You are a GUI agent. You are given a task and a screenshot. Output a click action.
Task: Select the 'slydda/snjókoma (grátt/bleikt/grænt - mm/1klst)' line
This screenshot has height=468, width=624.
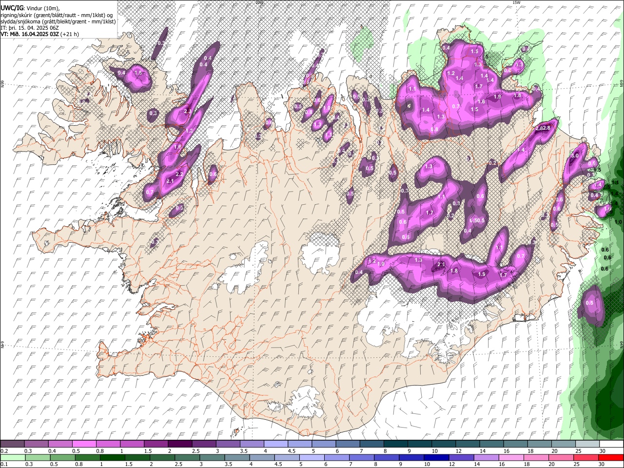click(x=58, y=21)
